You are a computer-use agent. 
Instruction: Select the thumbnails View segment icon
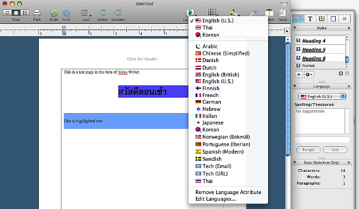coord(25,13)
